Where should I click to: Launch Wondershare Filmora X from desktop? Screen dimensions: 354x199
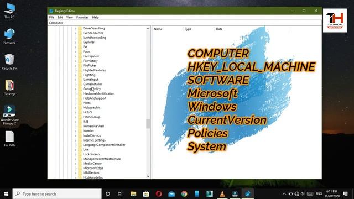click(9, 115)
